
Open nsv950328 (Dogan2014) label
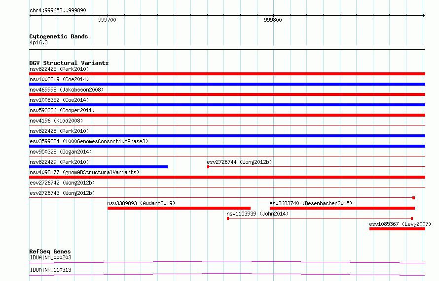pyautogui.click(x=61, y=152)
